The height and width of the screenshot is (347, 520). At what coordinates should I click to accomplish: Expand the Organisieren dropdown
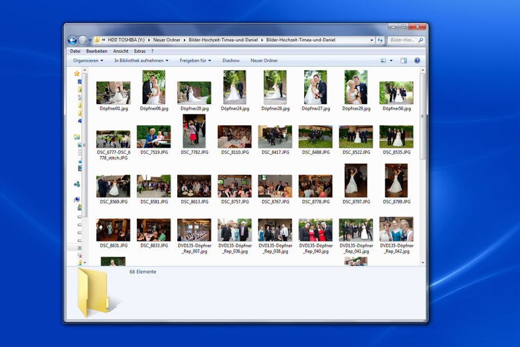pyautogui.click(x=88, y=60)
